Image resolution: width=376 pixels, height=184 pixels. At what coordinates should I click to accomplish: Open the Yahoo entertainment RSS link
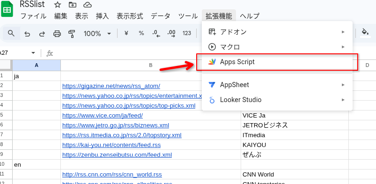[132, 96]
